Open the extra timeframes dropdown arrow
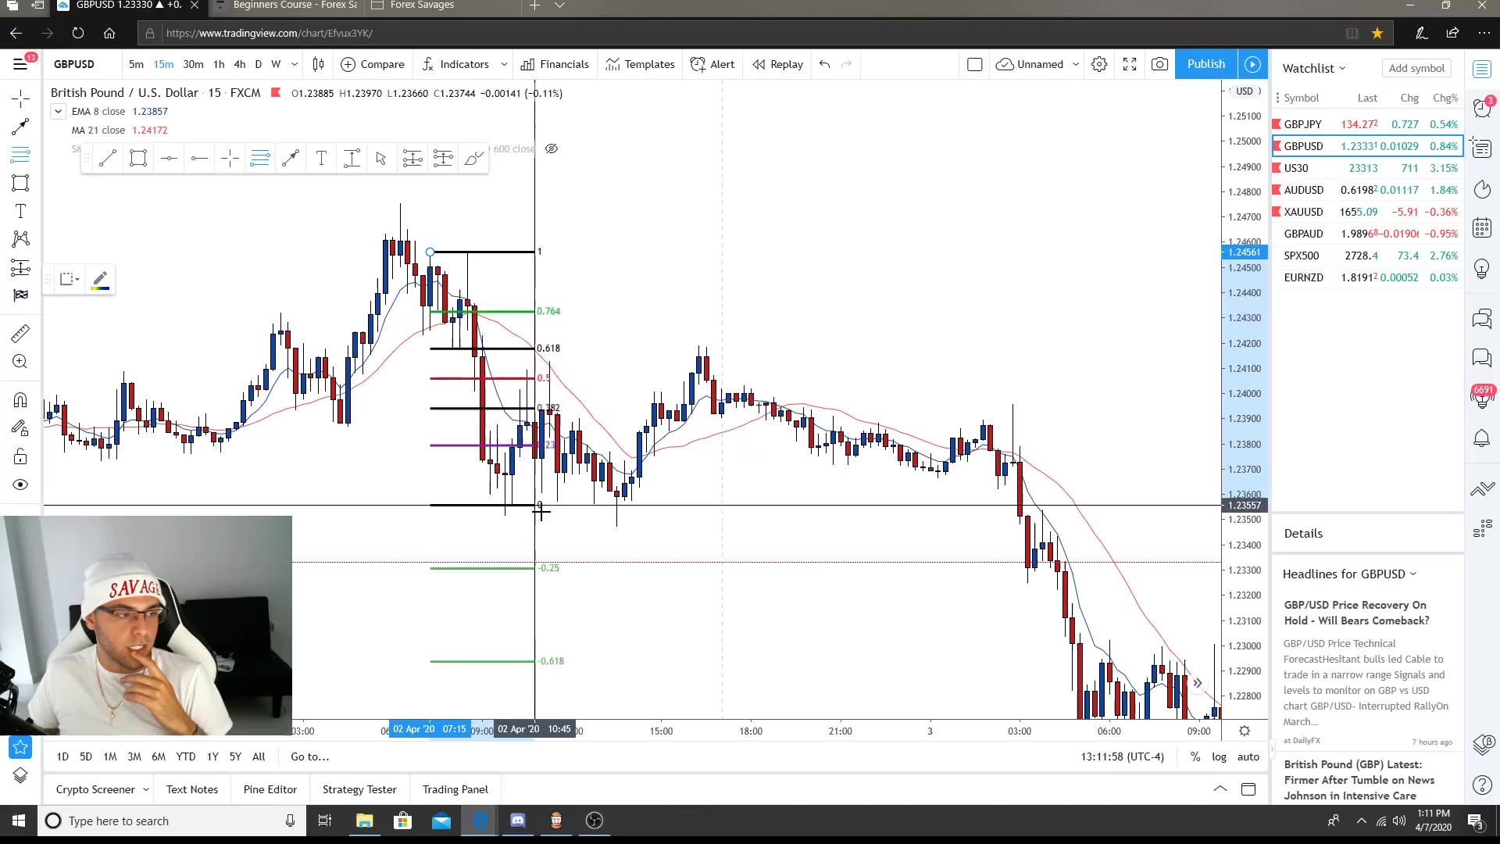 [295, 64]
